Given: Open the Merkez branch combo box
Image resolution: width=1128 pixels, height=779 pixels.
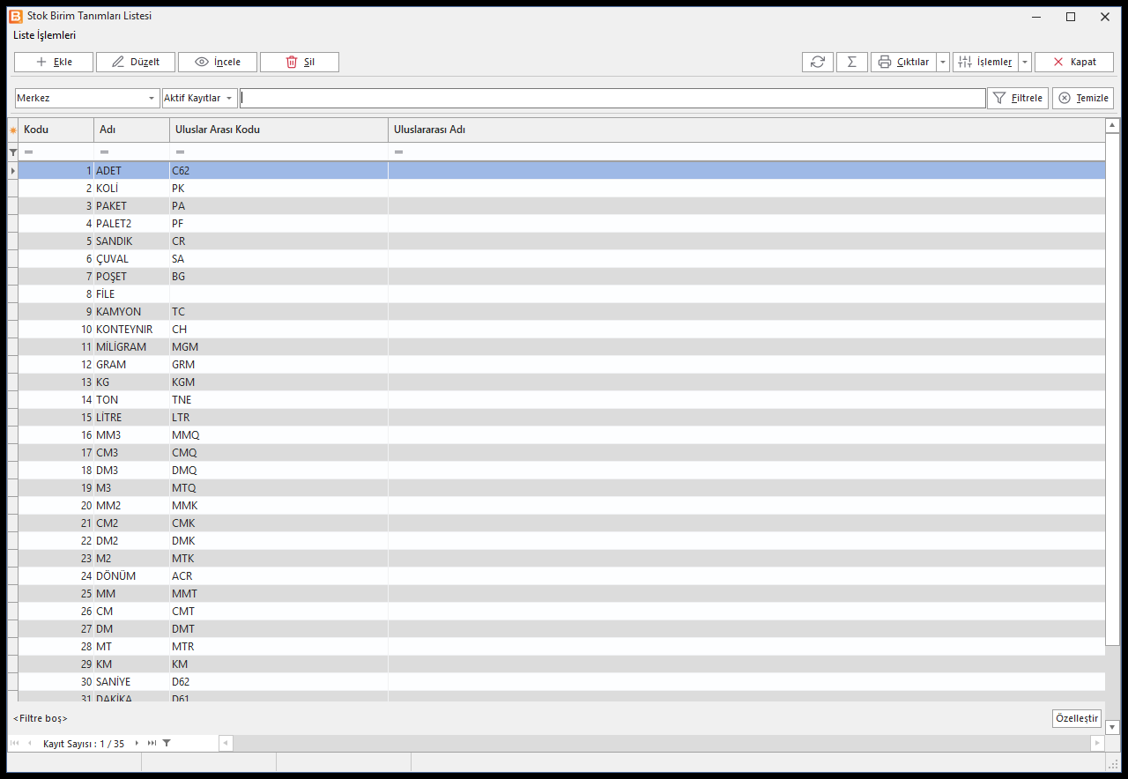Looking at the screenshot, I should [x=86, y=98].
